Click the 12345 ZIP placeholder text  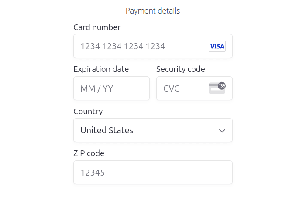(x=93, y=173)
